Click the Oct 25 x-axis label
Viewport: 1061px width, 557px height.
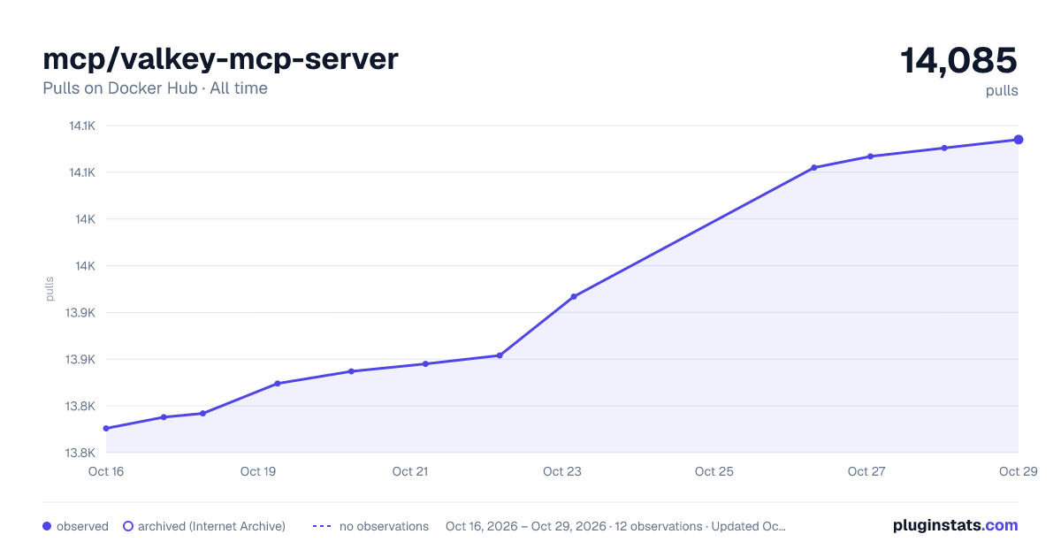(x=714, y=471)
